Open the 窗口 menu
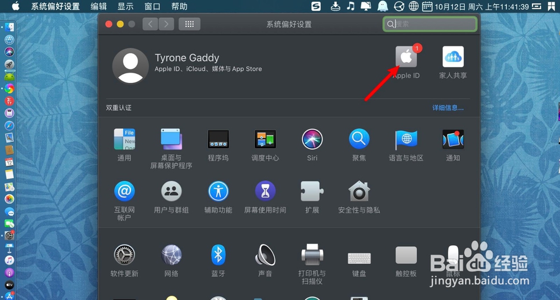 pyautogui.click(x=152, y=6)
